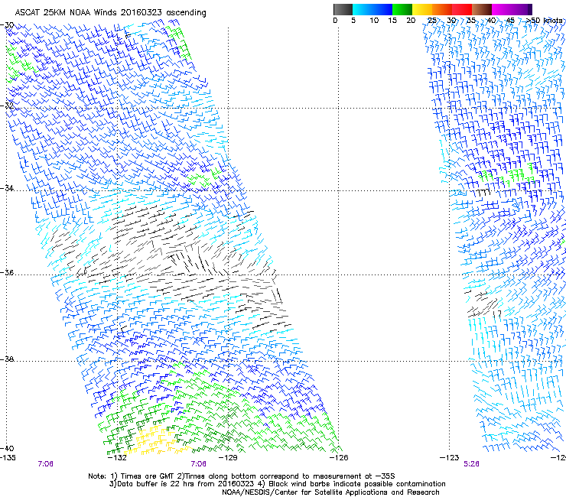The width and height of the screenshot is (566, 497).
Task: Click the note line starting 'Note: 1) Times are GMT'
Action: click(242, 476)
